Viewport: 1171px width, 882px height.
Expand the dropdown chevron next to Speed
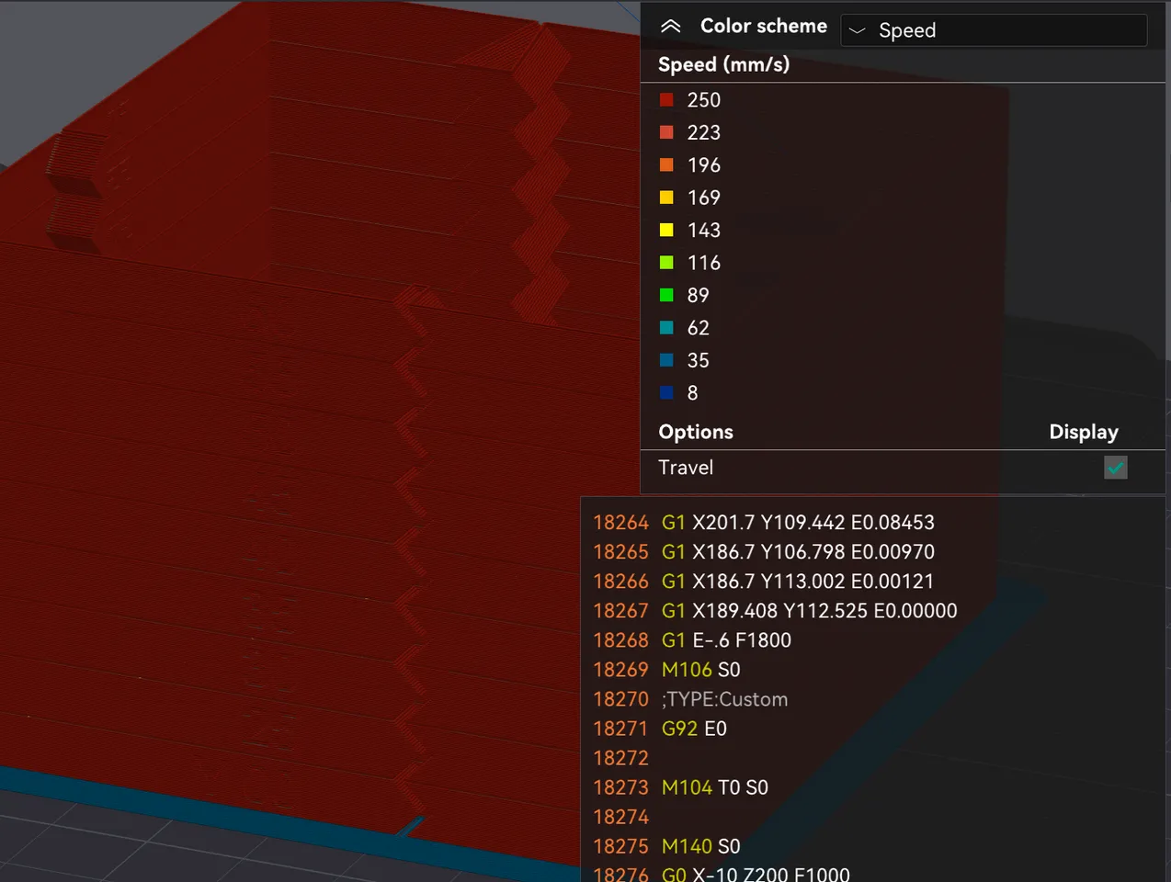857,29
